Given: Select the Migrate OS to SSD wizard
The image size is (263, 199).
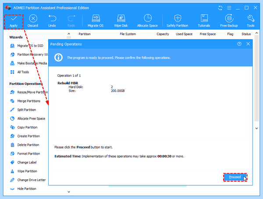Looking at the screenshot, I should click(30, 46).
